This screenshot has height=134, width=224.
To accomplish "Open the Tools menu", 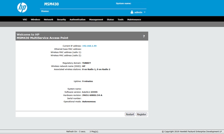I will coord(120,20).
